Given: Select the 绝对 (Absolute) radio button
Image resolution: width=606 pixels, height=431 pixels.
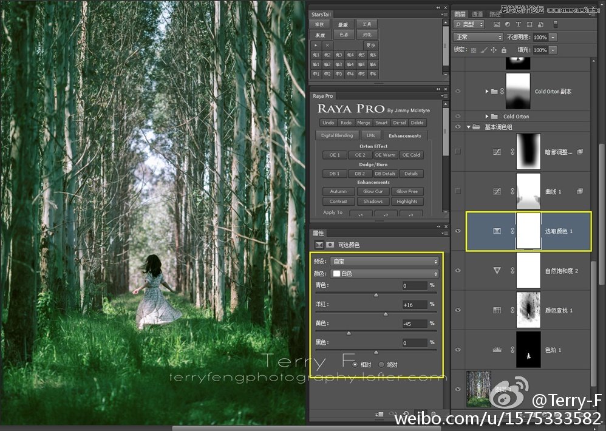Looking at the screenshot, I should [381, 365].
